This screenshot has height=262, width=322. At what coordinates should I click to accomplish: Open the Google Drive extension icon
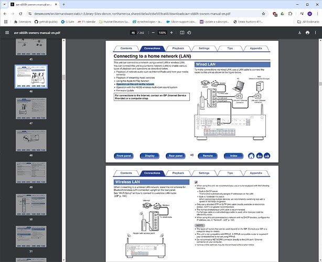(282, 14)
